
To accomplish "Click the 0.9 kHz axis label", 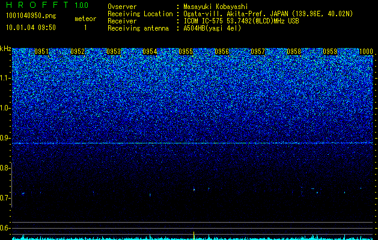I will click(5, 138).
